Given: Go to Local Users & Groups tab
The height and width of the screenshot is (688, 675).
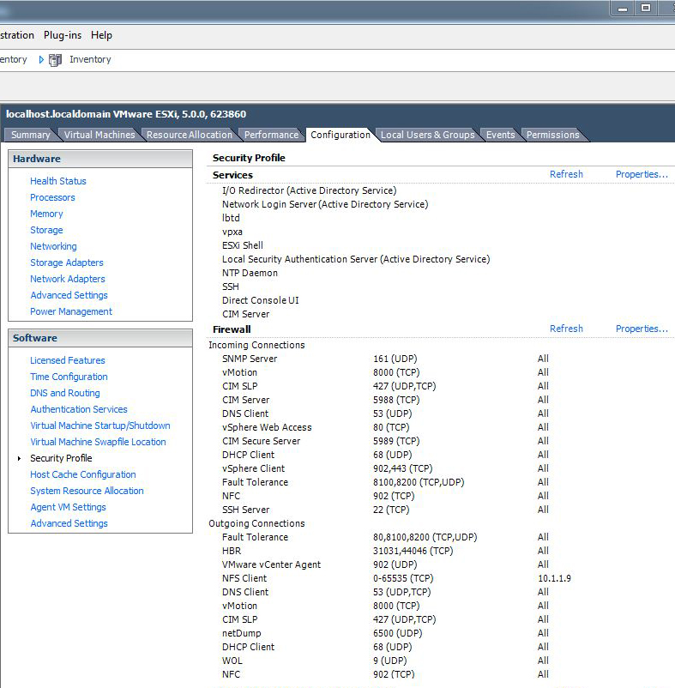Looking at the screenshot, I should click(x=428, y=135).
